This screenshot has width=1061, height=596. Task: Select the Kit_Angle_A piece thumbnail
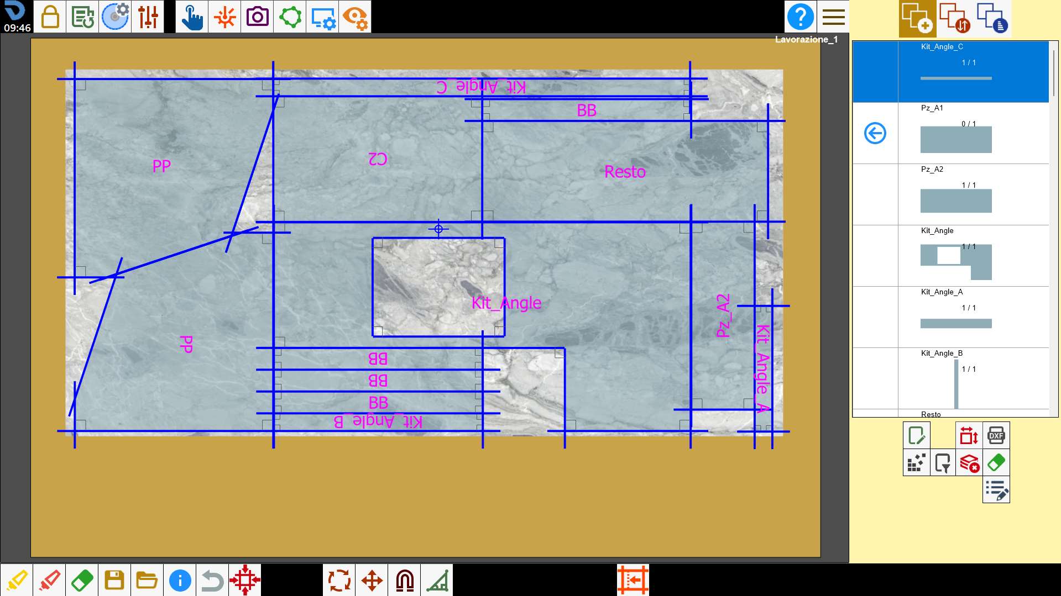[x=956, y=323]
